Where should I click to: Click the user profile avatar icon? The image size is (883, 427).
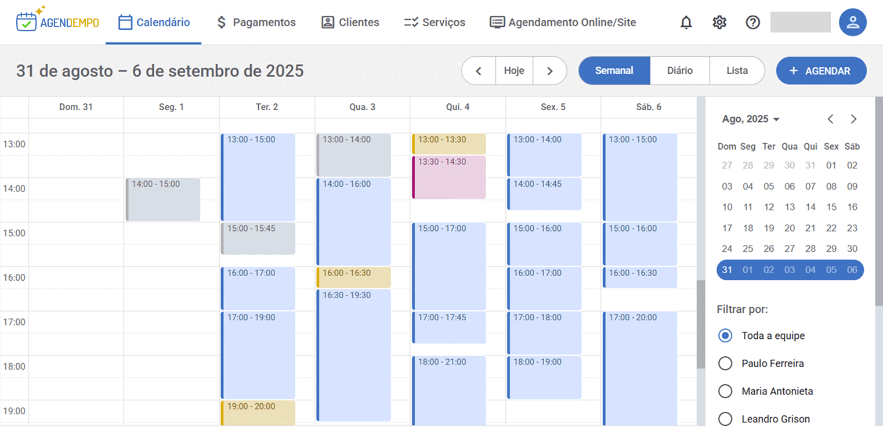[853, 22]
